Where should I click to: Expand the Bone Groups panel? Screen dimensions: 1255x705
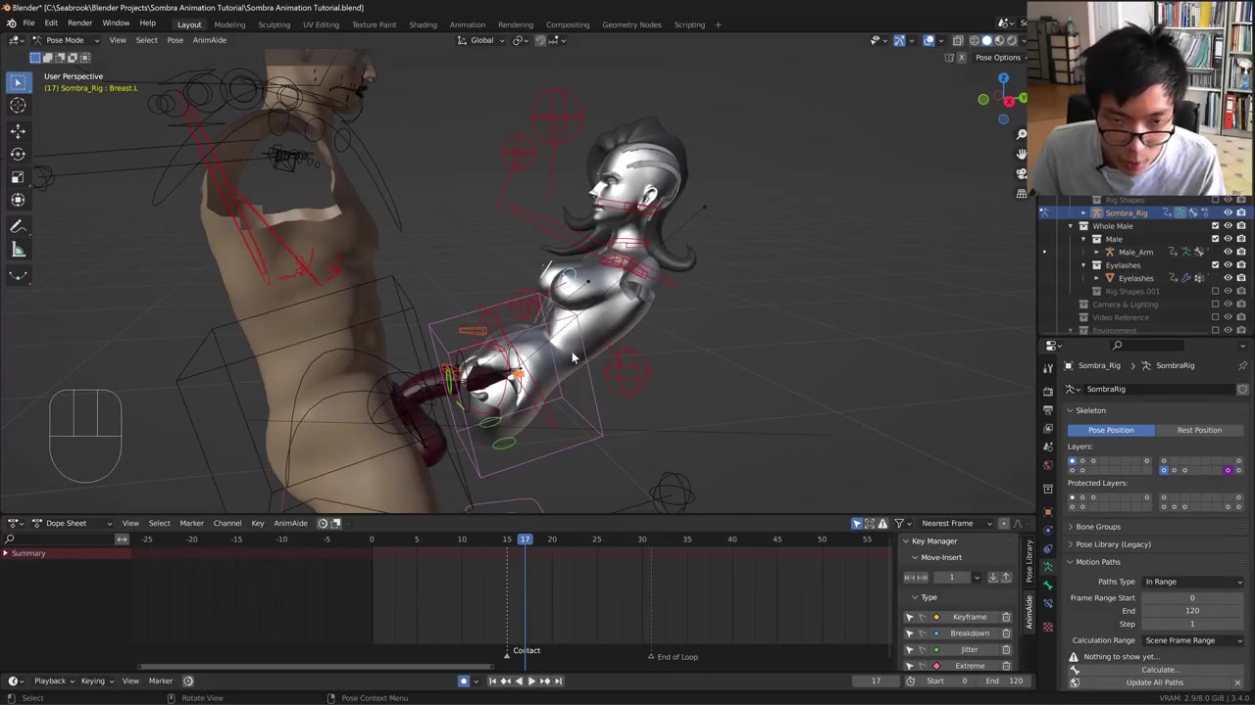point(1097,527)
